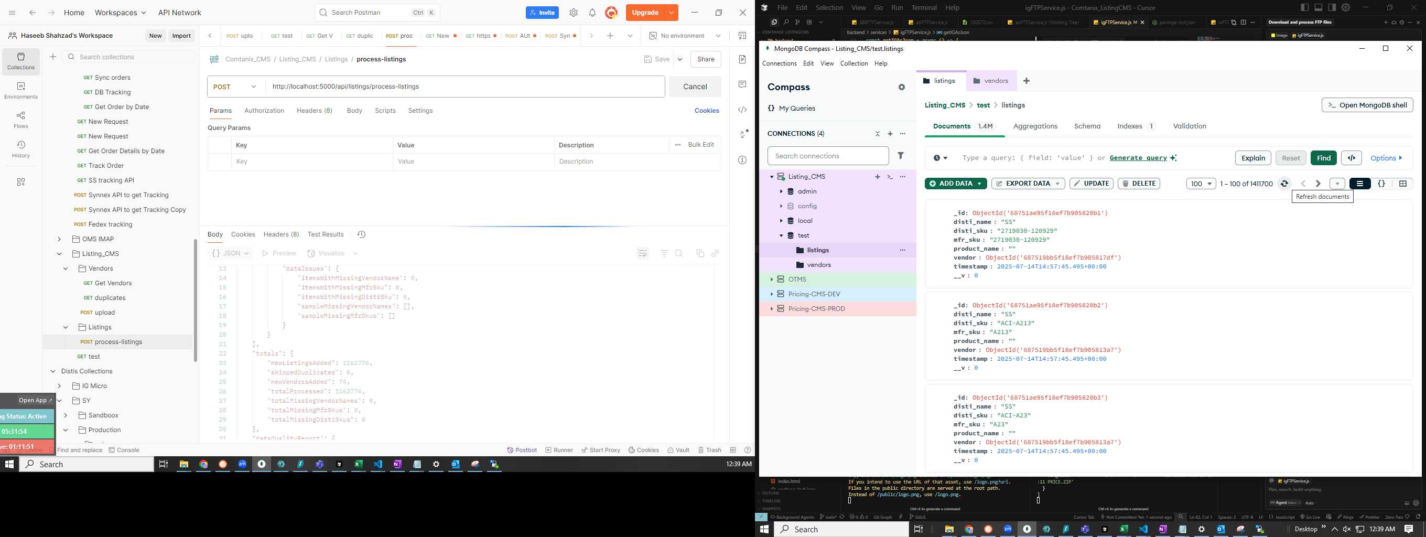Open query history clock in Compass

940,158
